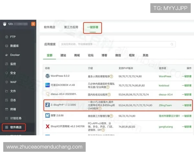Deploy WordPress with 一键部署 link

point(187,77)
